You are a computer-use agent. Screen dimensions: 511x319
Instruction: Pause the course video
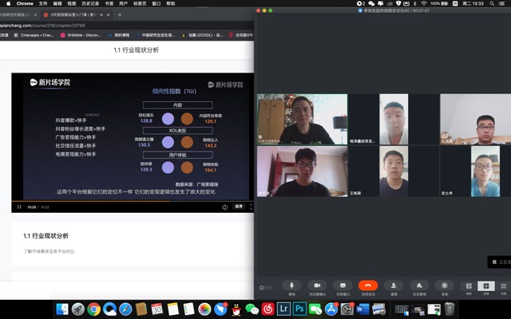(x=19, y=207)
